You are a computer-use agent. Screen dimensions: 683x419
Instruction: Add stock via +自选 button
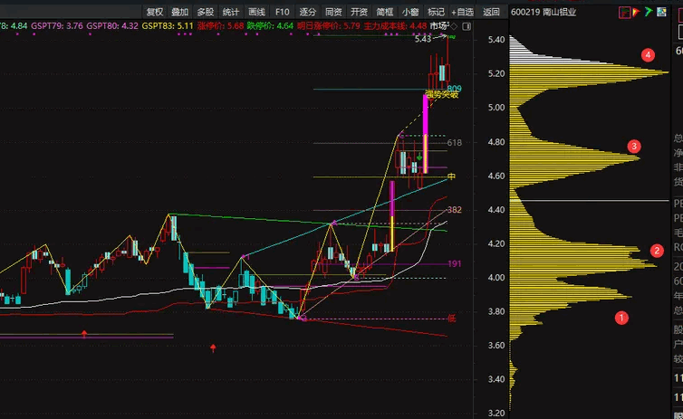462,12
